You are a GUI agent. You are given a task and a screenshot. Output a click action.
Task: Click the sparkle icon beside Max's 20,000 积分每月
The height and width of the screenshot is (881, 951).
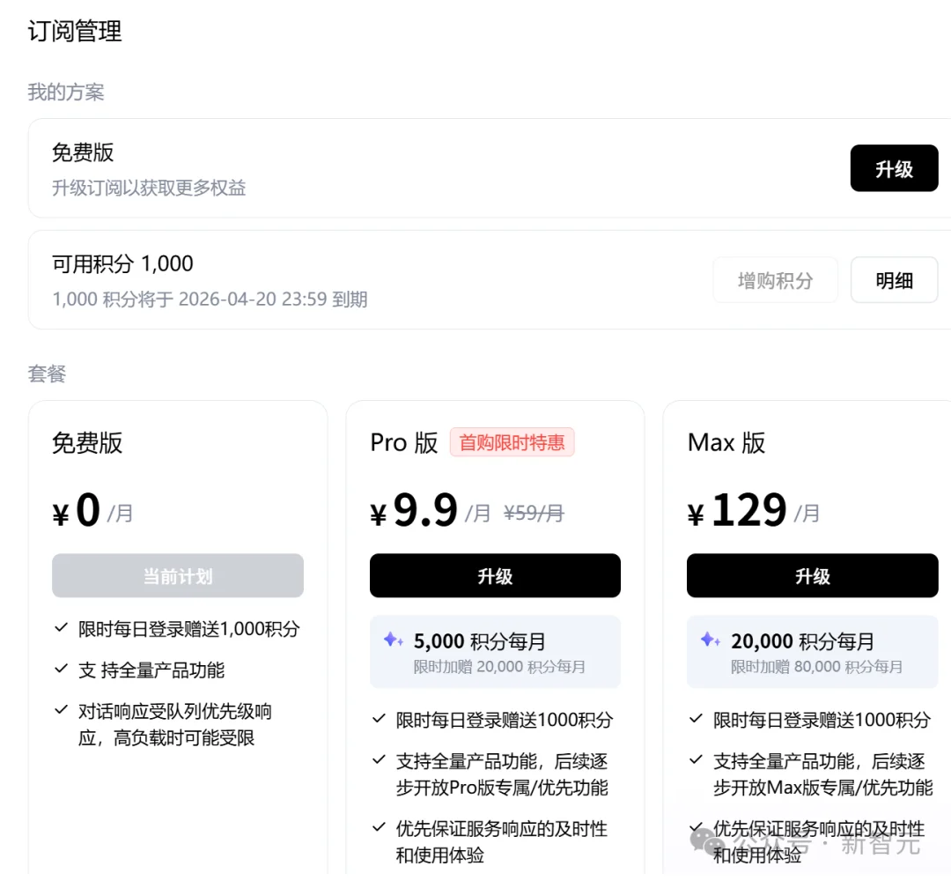point(710,640)
